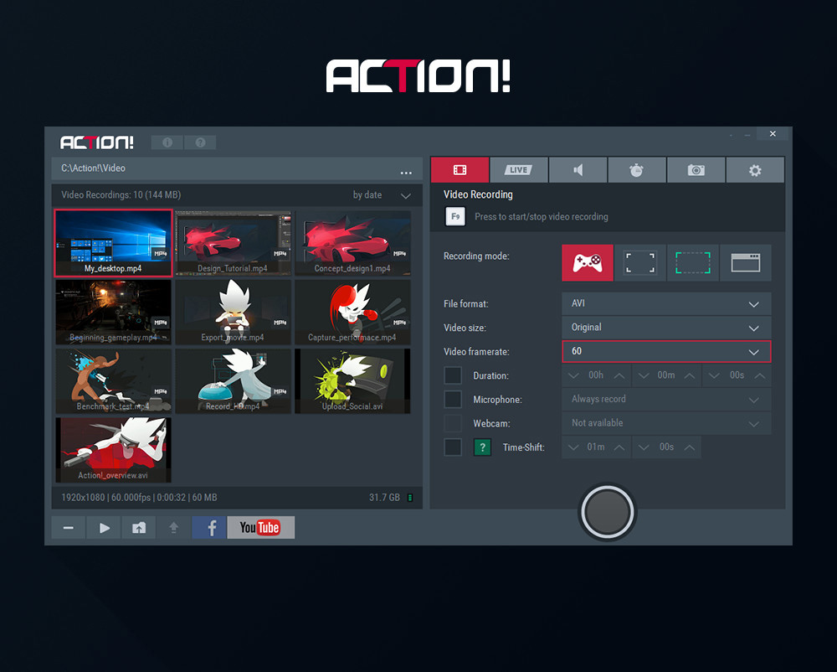This screenshot has height=672, width=837.
Task: Select the Record_HD.mp4 thumbnail
Action: pyautogui.click(x=233, y=381)
